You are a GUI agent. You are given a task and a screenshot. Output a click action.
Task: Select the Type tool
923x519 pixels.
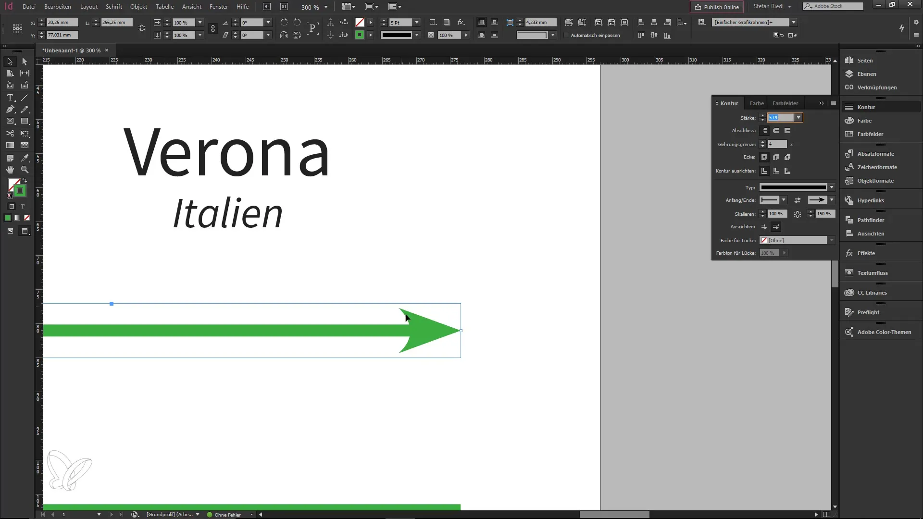click(10, 98)
